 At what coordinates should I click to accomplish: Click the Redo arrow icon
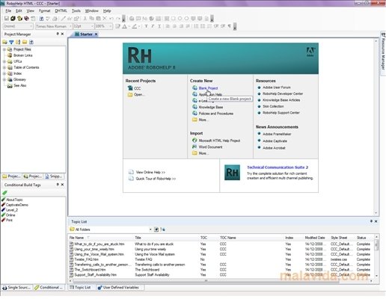(x=117, y=18)
